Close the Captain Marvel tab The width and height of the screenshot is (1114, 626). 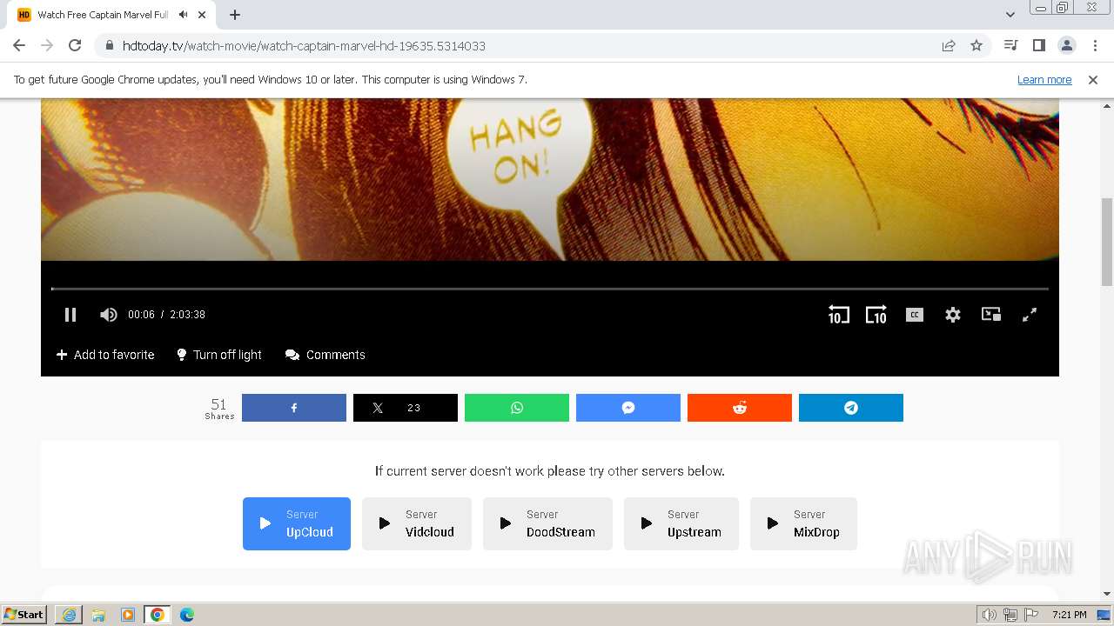[x=202, y=15]
